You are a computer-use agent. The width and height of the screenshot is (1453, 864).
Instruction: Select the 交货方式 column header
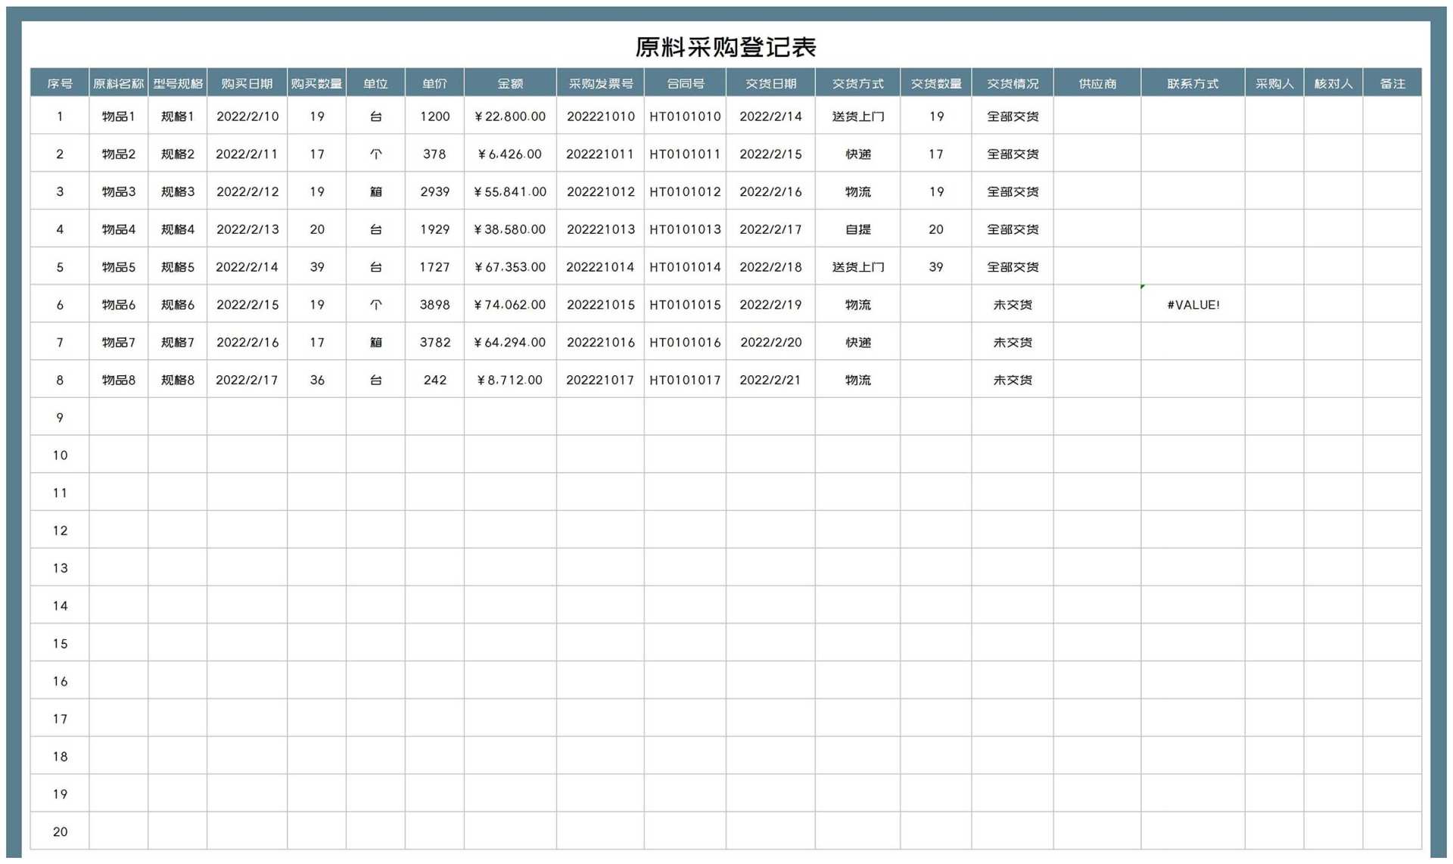click(x=858, y=83)
